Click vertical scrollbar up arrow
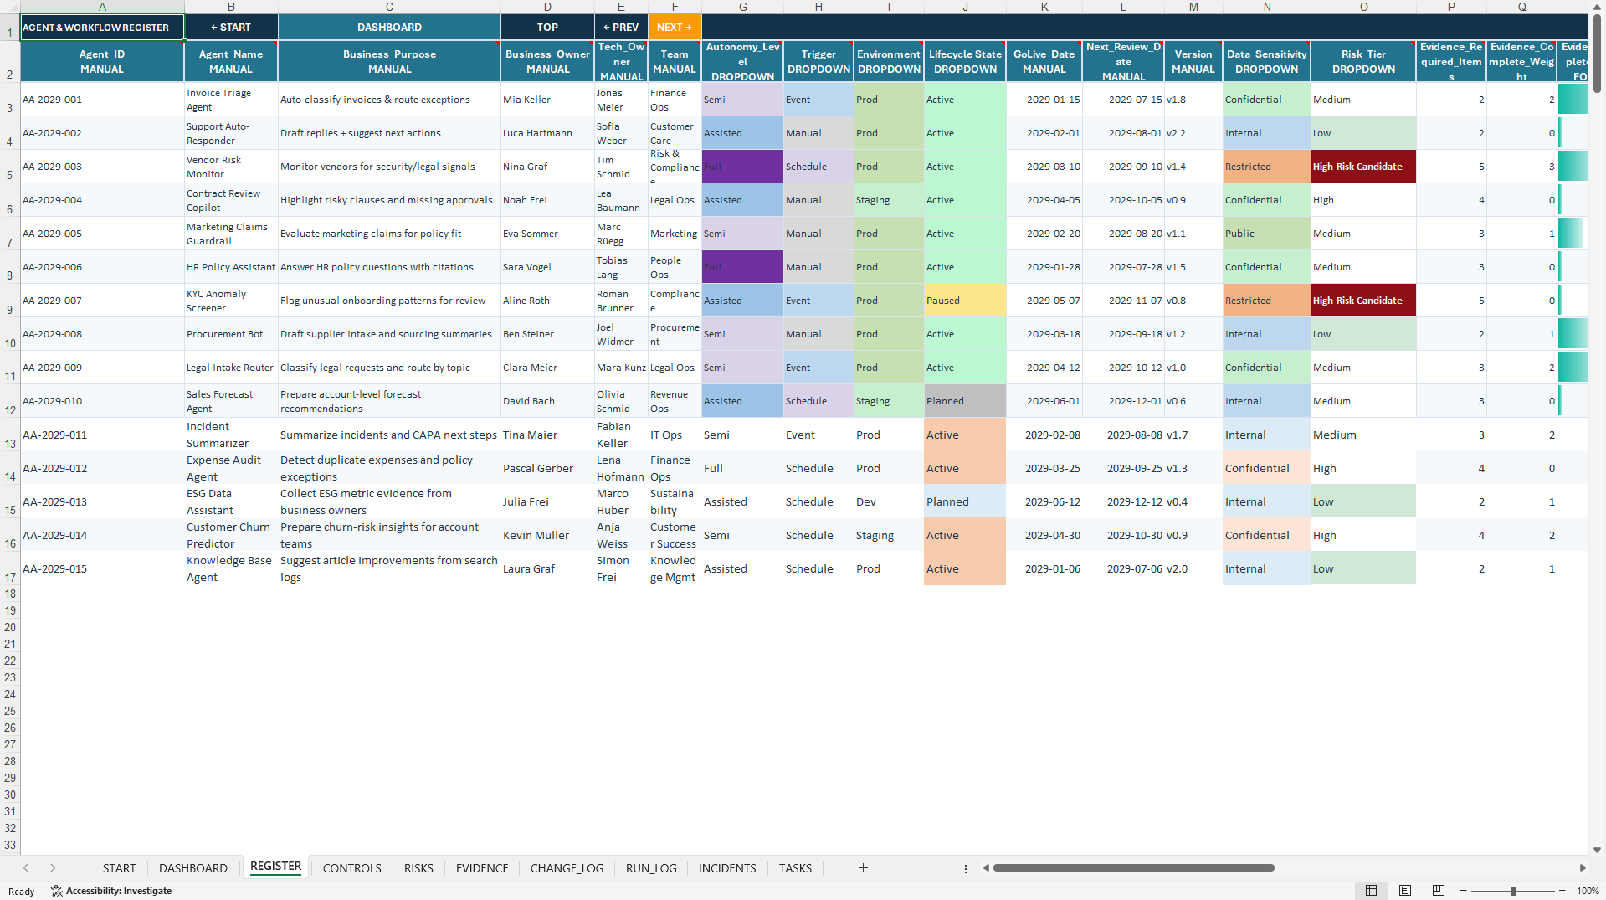The height and width of the screenshot is (900, 1606). [1597, 7]
